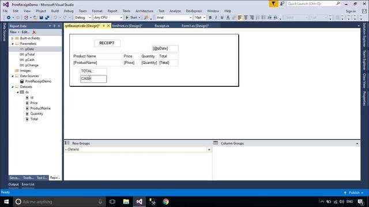This screenshot has height=207, width=369.
Task: Click the font color icon
Action: (x=228, y=18)
